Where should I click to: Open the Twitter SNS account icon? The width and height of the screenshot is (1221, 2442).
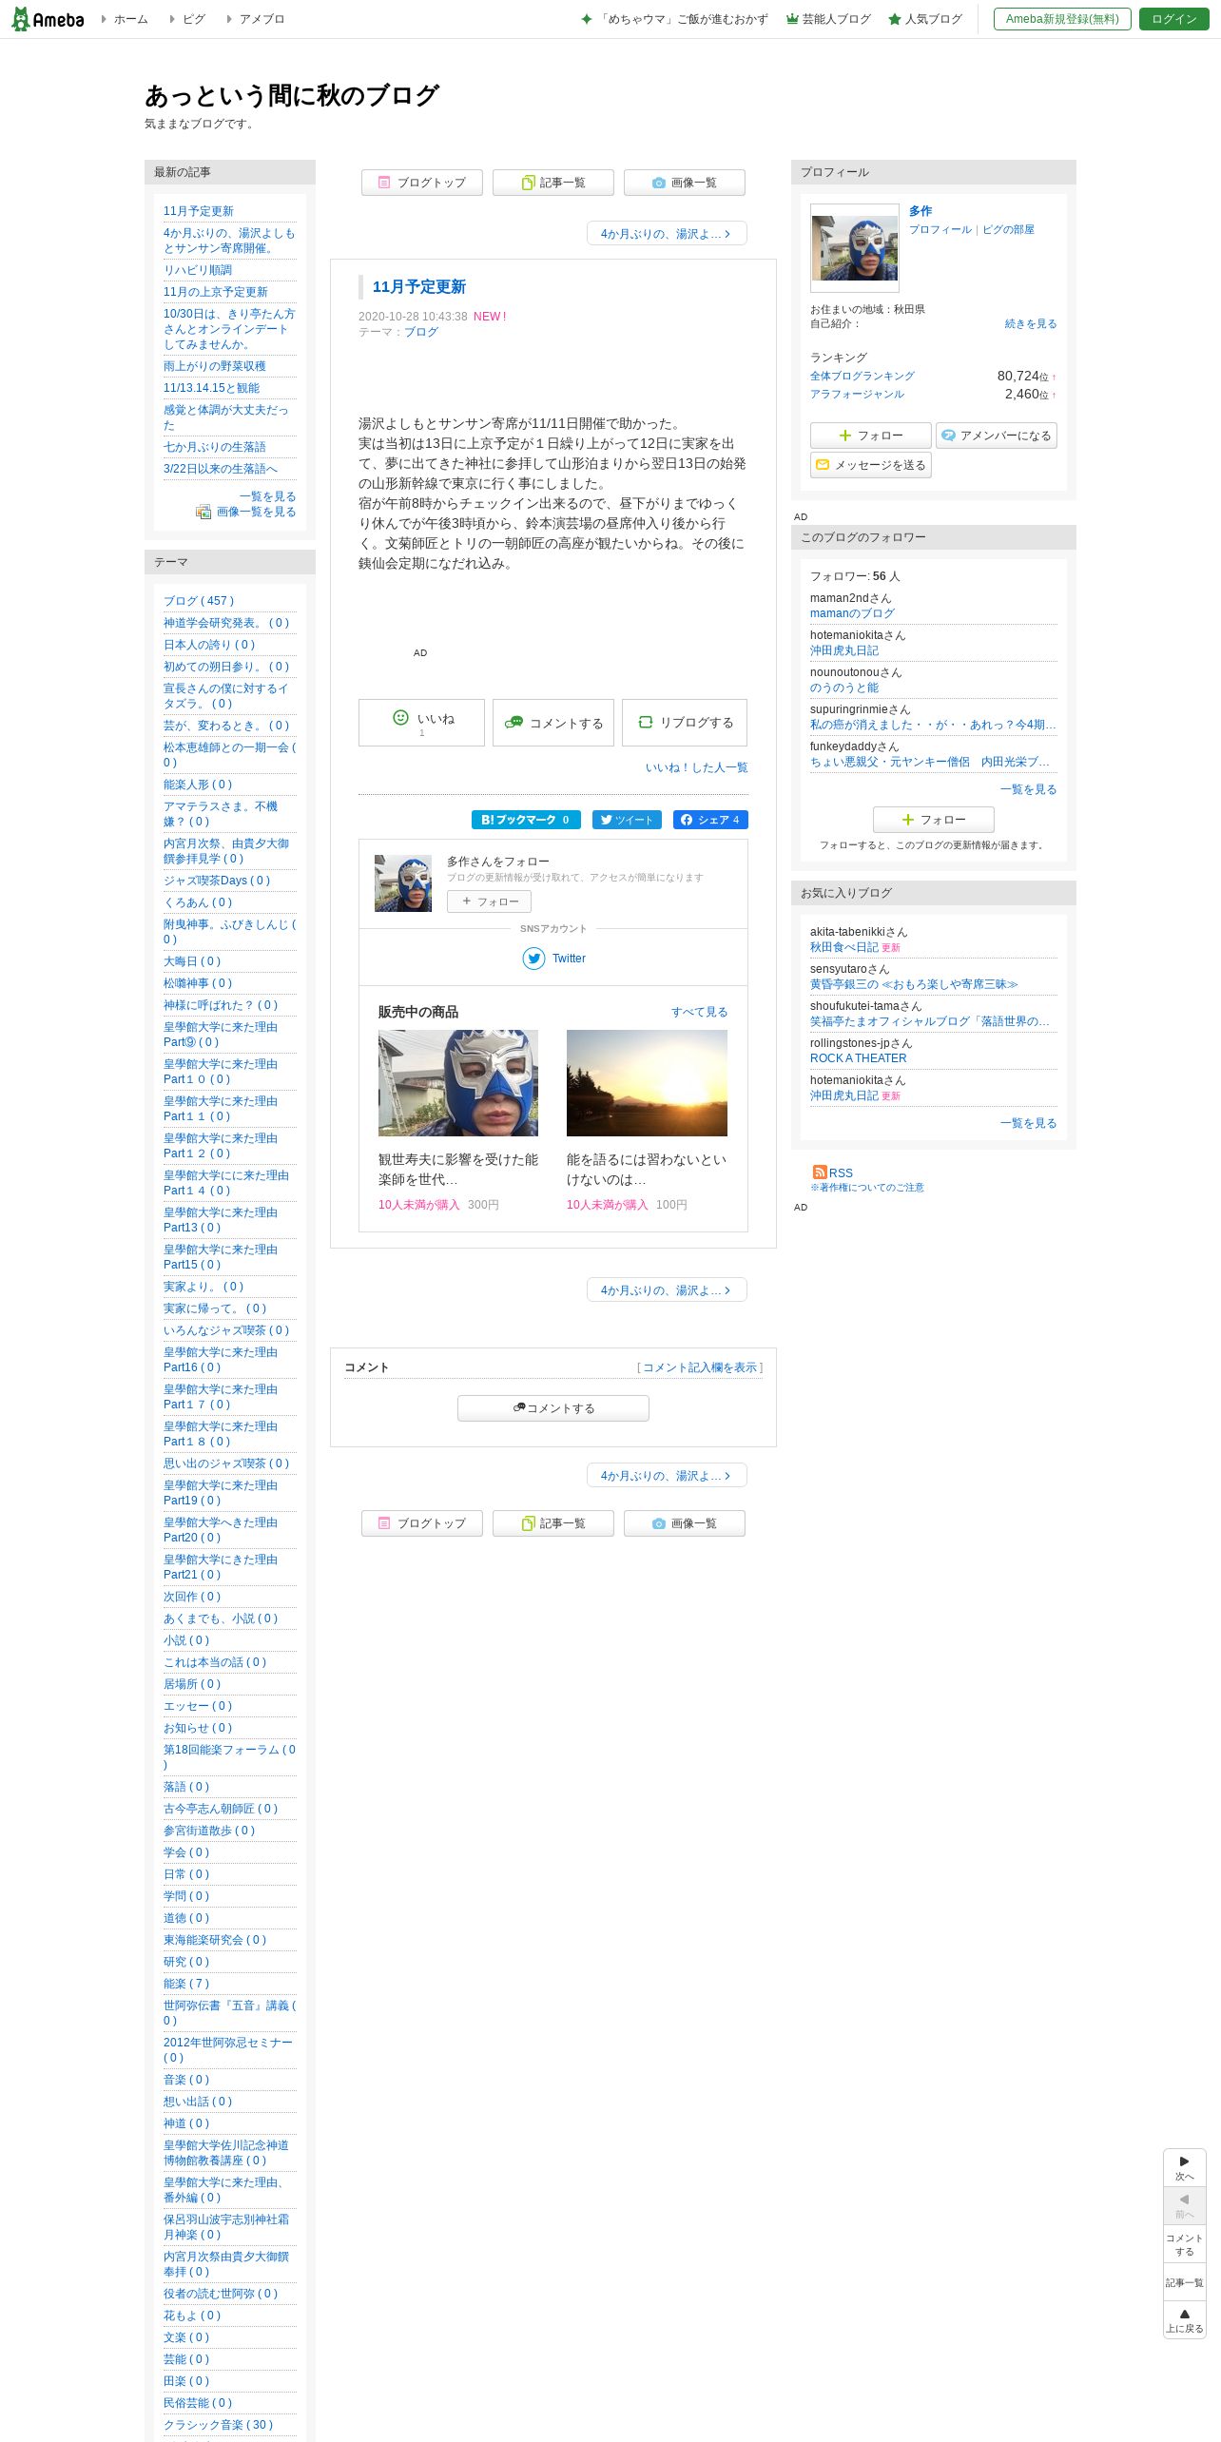click(x=533, y=959)
